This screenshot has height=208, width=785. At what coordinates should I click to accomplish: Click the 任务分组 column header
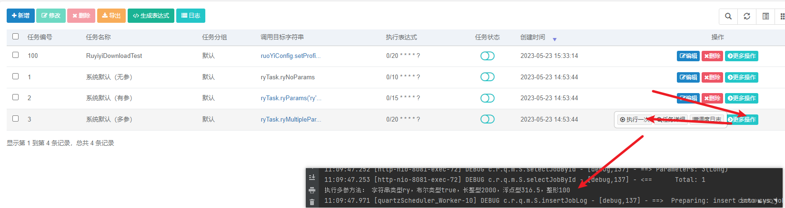coord(214,37)
